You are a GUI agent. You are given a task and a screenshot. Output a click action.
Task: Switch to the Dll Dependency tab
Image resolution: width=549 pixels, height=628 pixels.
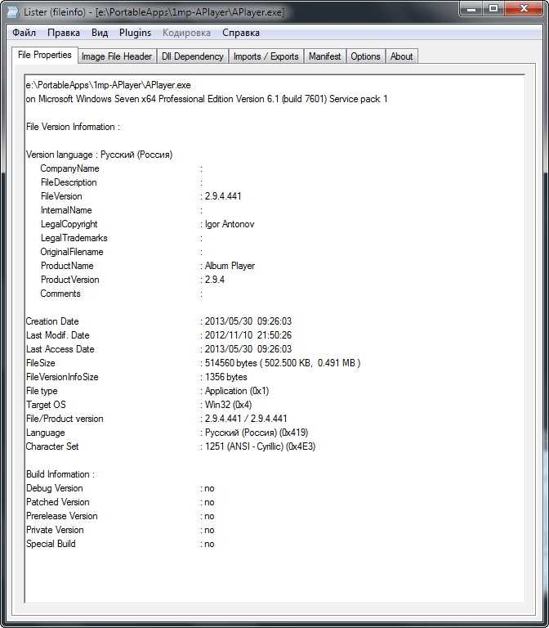[x=193, y=56]
